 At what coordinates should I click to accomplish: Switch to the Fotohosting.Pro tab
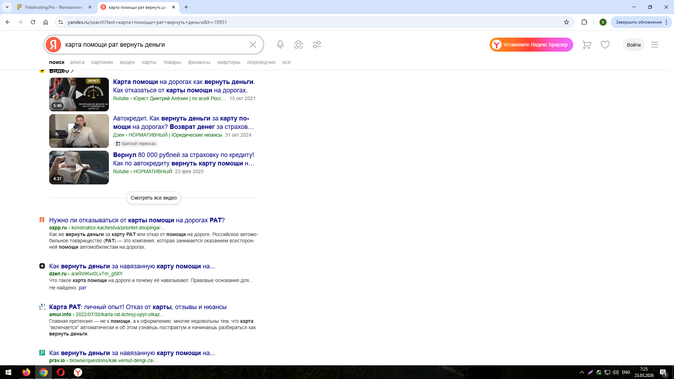pos(54,7)
